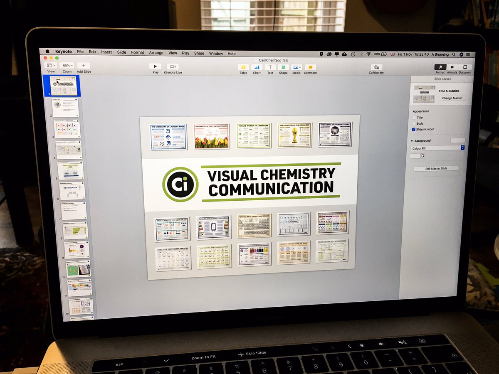Uncheck the Slide Number checkbox

414,129
